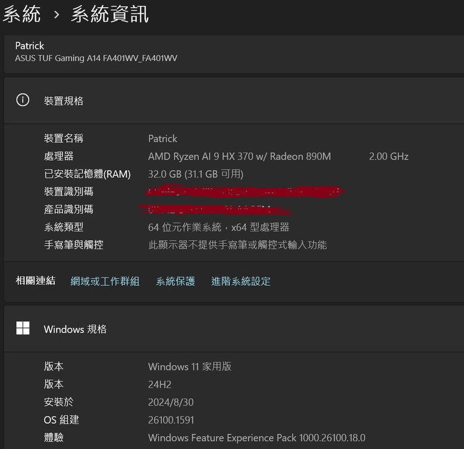This screenshot has width=464, height=449.
Task: Click the 處理器 label
Action: pyautogui.click(x=58, y=156)
